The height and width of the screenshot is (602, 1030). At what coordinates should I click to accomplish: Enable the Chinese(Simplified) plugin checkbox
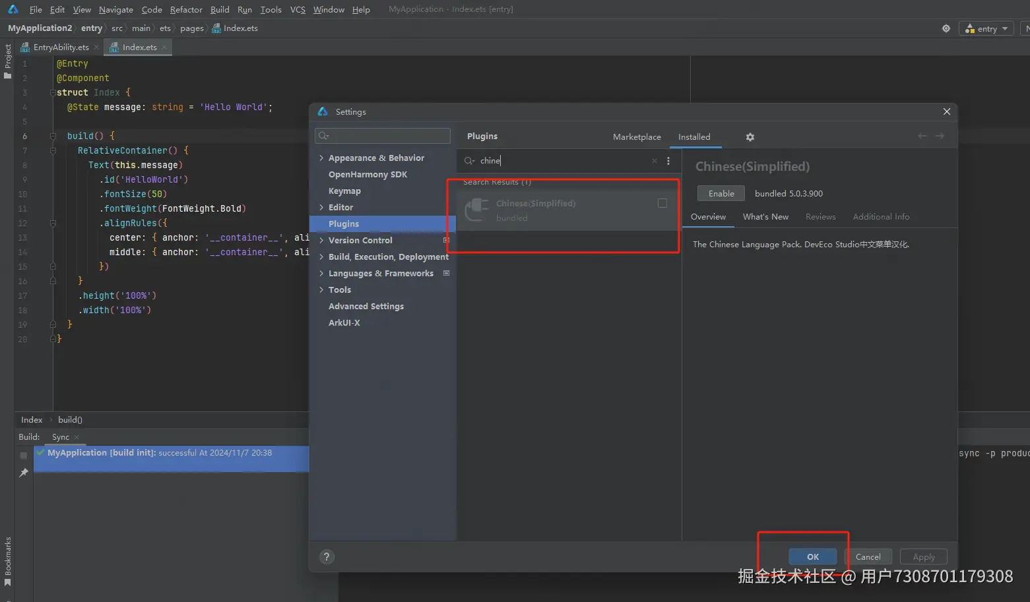(662, 203)
